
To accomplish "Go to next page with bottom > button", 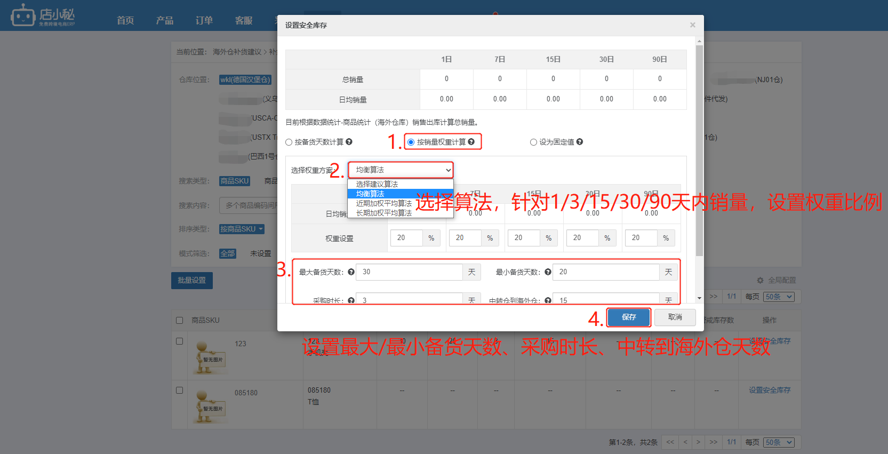I will [x=698, y=442].
